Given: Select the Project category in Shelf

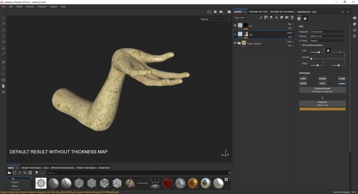Looking at the screenshot, I should [x=15, y=182].
